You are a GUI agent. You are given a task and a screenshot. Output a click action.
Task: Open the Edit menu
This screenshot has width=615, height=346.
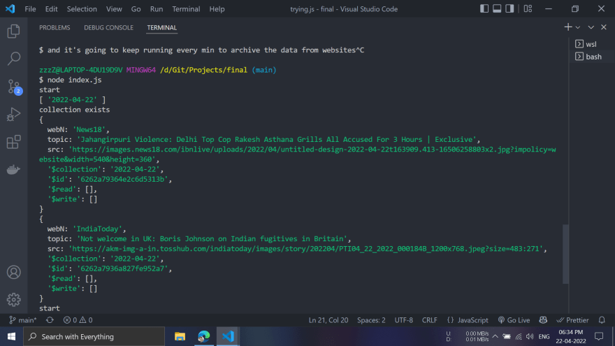pos(51,8)
